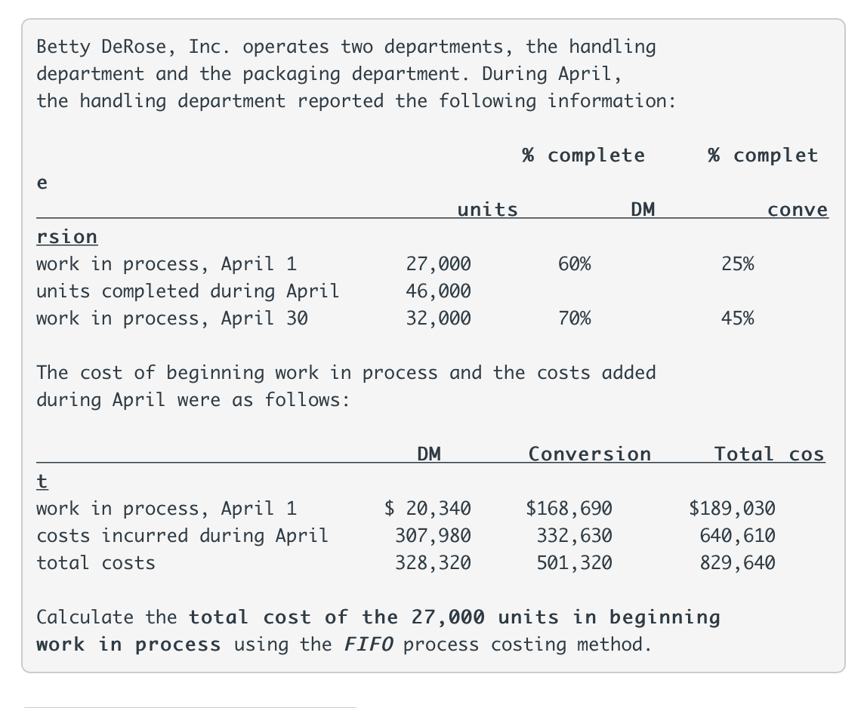Image resolution: width=864 pixels, height=708 pixels.
Task: Click the 'units' column header
Action: (488, 210)
